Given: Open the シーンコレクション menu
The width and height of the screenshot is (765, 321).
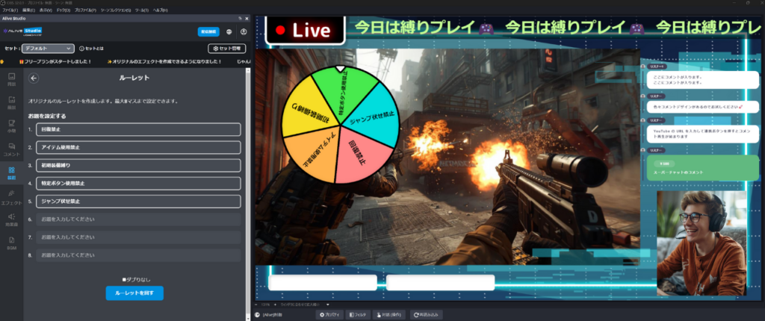Looking at the screenshot, I should tap(116, 10).
